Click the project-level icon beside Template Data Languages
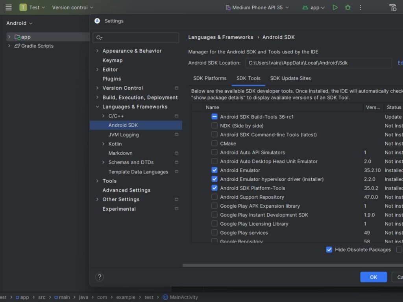403x302 pixels. [177, 171]
